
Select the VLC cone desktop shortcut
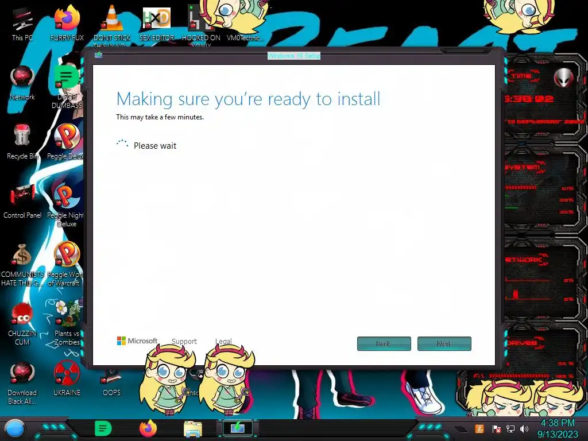coord(112,24)
